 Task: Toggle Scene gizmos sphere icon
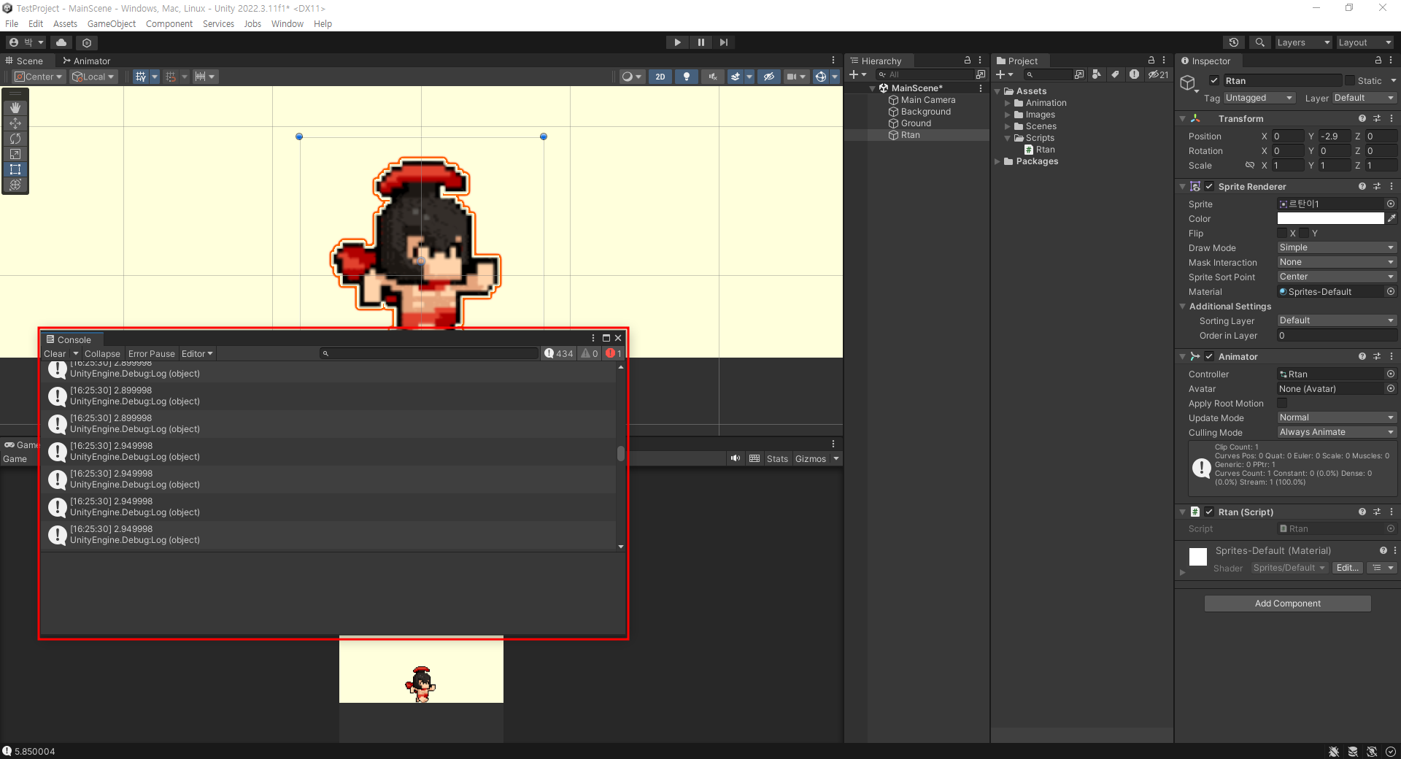pos(820,77)
